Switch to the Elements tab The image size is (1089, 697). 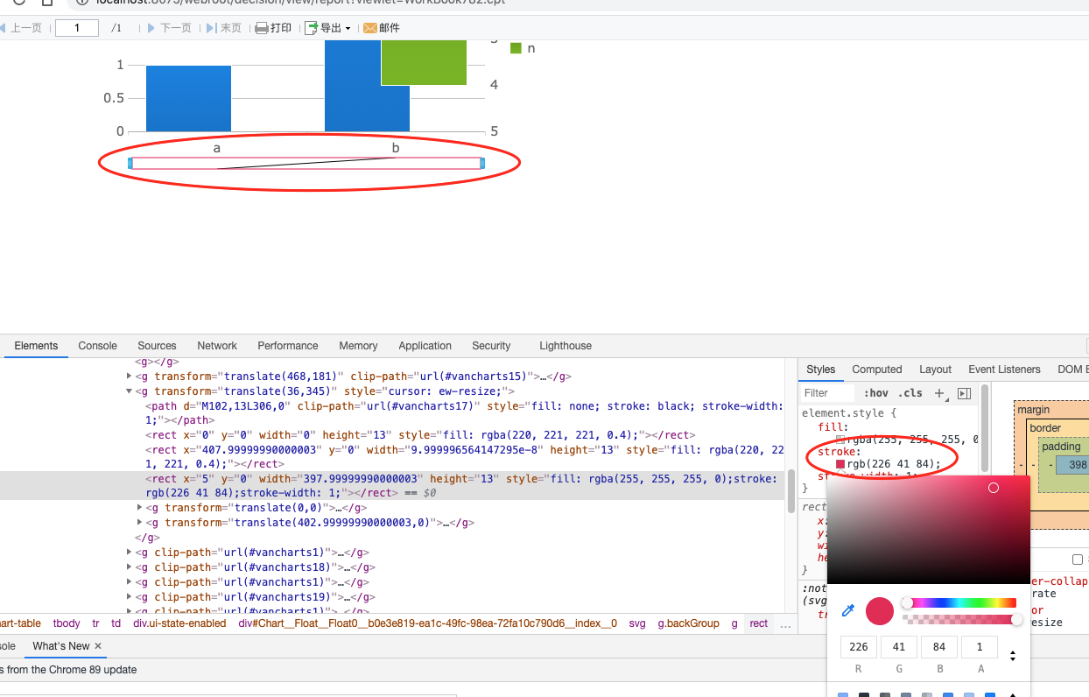click(x=36, y=346)
